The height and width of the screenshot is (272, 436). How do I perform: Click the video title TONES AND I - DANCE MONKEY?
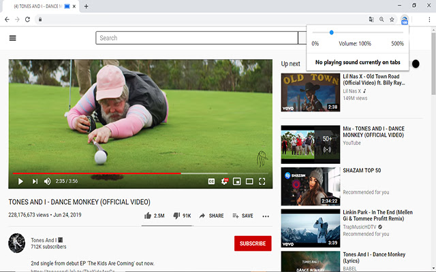(79, 202)
